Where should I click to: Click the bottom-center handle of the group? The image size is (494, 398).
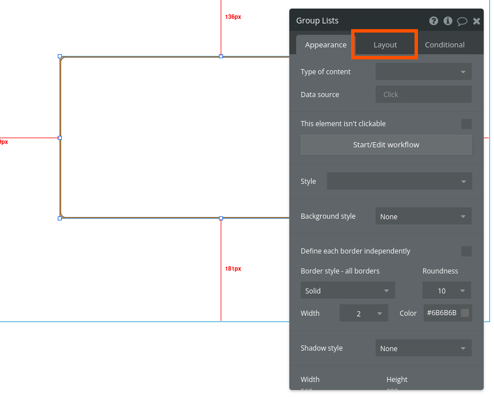(221, 218)
